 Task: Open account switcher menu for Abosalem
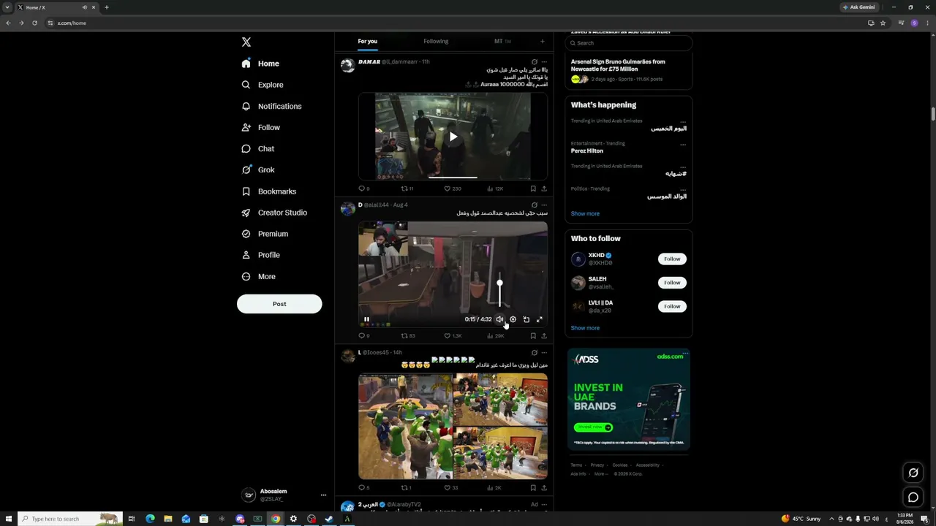coord(284,495)
